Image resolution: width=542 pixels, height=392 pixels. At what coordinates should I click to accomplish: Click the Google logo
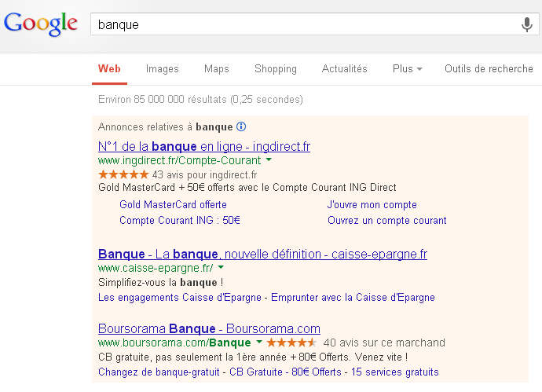click(41, 24)
